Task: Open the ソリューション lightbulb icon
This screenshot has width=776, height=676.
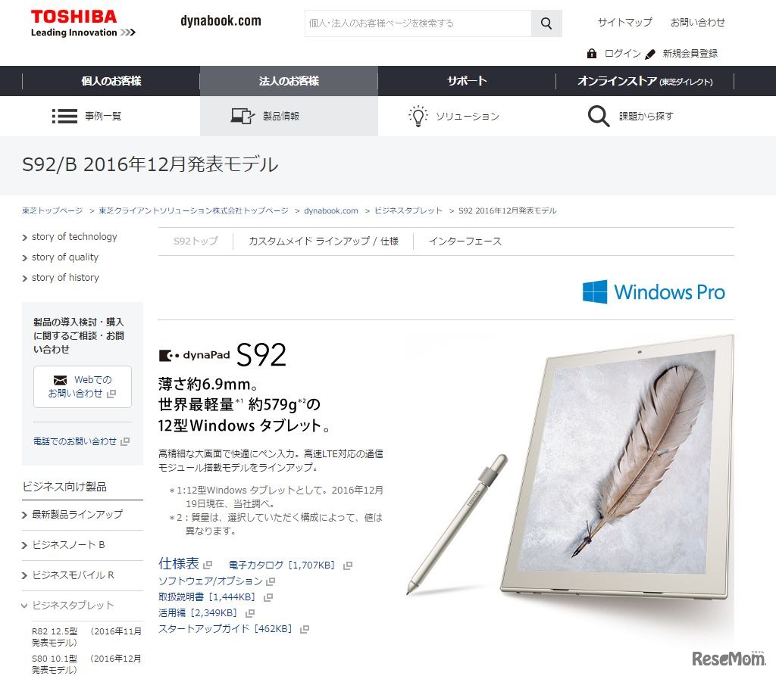Action: [418, 117]
